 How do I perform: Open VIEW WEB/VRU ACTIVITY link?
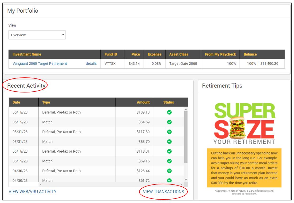[x=33, y=192]
